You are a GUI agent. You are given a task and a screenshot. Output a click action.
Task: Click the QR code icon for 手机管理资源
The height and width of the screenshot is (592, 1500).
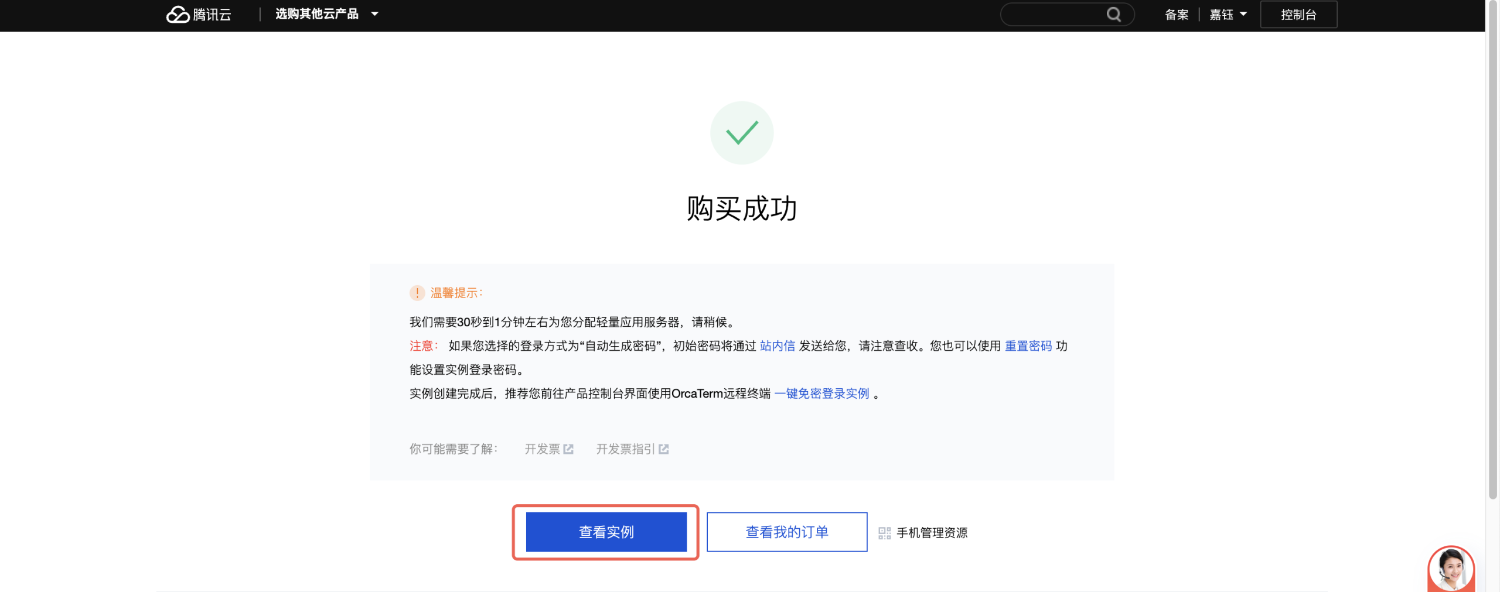pos(884,533)
